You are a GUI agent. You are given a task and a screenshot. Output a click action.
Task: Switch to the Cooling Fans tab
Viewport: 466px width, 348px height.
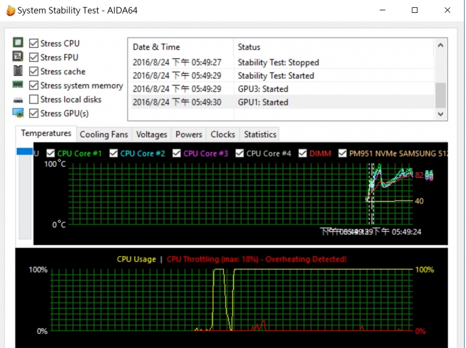tap(104, 135)
